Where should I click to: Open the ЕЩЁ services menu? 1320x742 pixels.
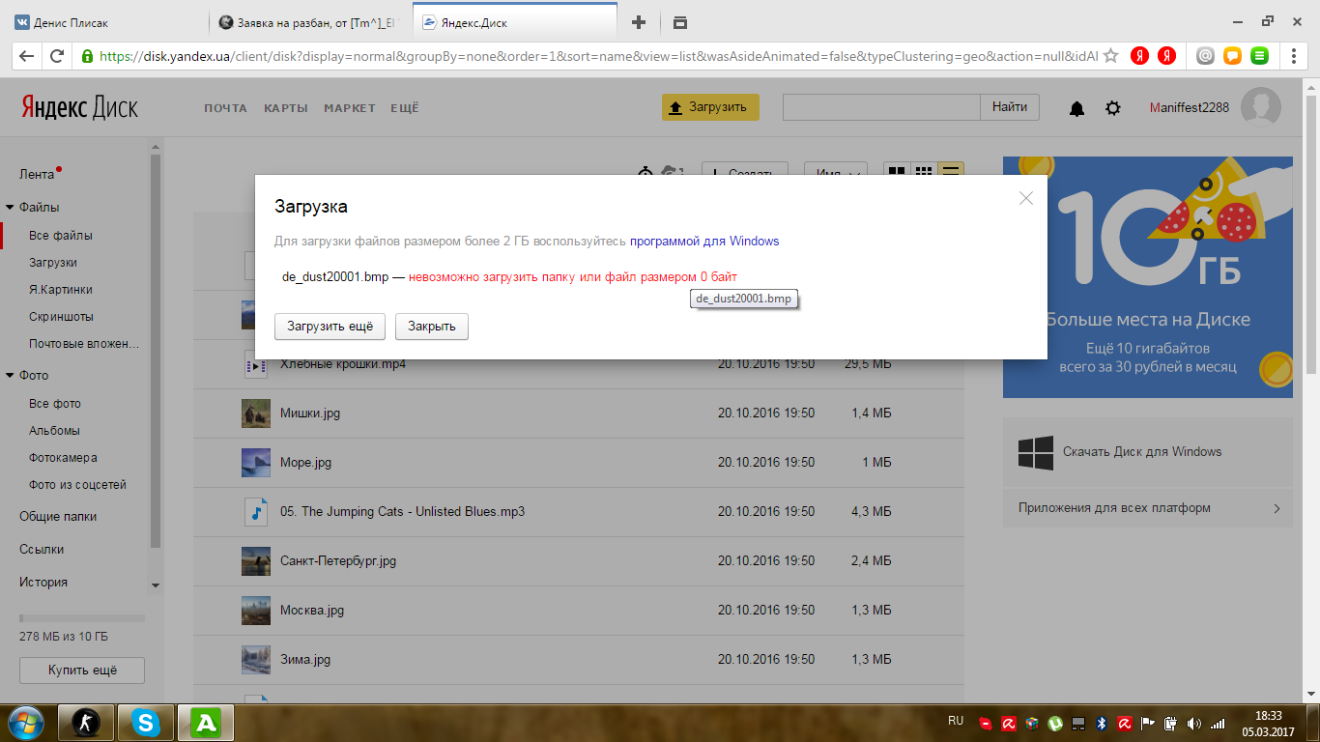405,108
